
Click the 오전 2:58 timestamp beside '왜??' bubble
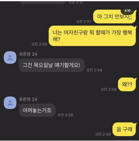pyautogui.click(x=109, y=89)
